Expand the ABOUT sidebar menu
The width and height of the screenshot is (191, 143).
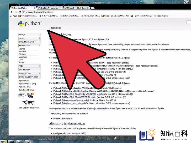[29, 35]
